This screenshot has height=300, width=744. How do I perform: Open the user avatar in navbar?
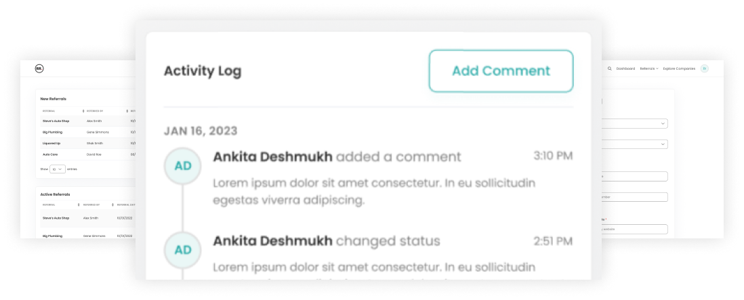pos(705,68)
